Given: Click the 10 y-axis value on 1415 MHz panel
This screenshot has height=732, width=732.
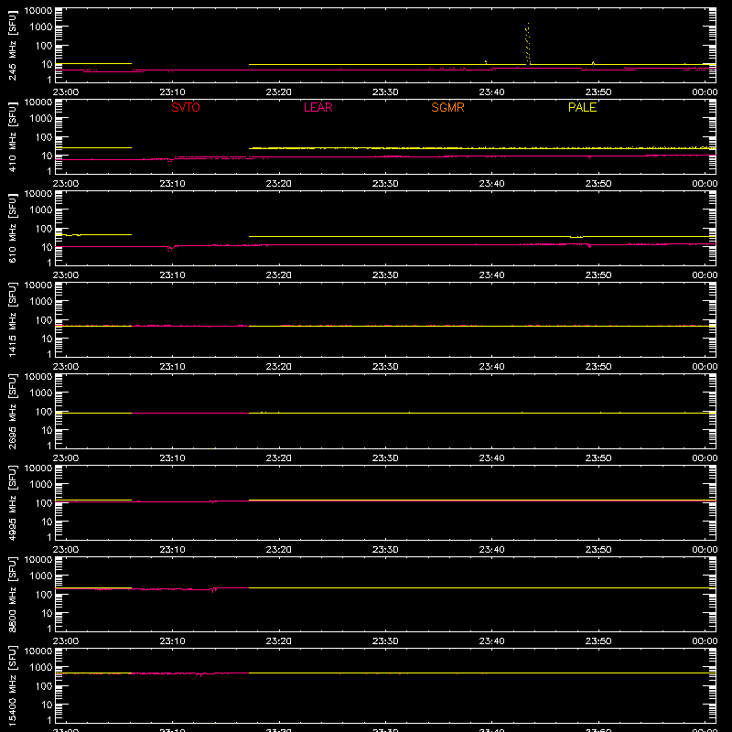Looking at the screenshot, I should pyautogui.click(x=47, y=339).
